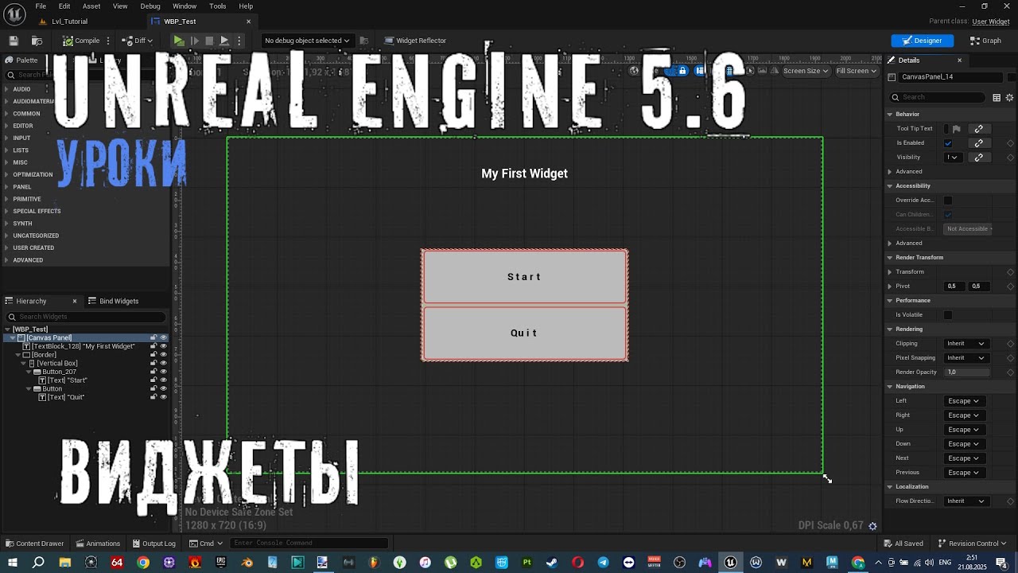This screenshot has height=573, width=1018.
Task: Browse to asset in Content Browser icon
Action: pos(37,41)
